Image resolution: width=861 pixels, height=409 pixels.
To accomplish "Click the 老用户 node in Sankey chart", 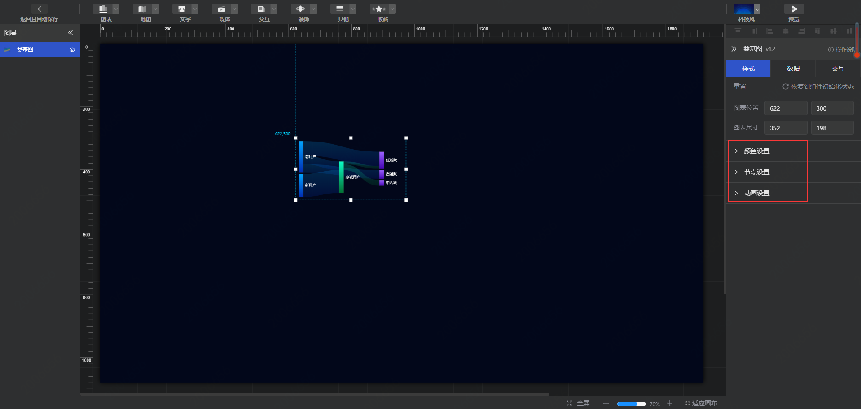I will (x=301, y=157).
